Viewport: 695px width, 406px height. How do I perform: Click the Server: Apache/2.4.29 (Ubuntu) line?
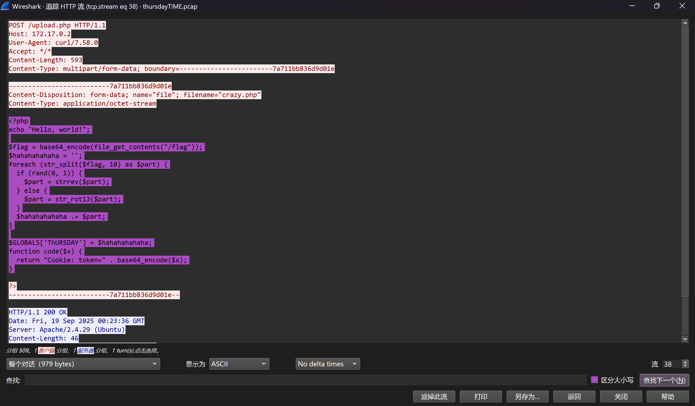point(67,330)
